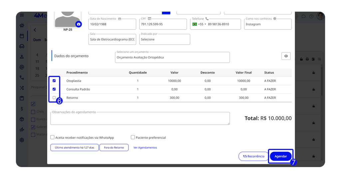Open the calendar icon in sidebar

(22, 36)
